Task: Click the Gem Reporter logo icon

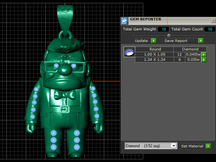Action: click(x=124, y=21)
